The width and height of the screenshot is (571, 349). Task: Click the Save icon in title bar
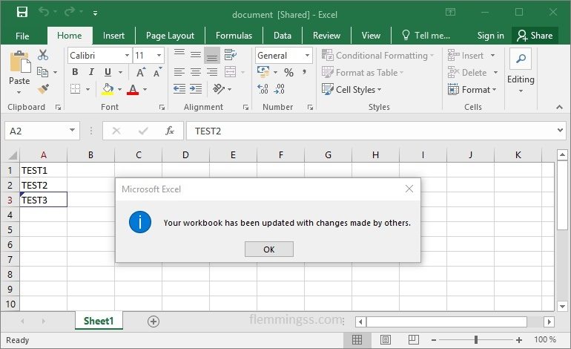(x=22, y=13)
